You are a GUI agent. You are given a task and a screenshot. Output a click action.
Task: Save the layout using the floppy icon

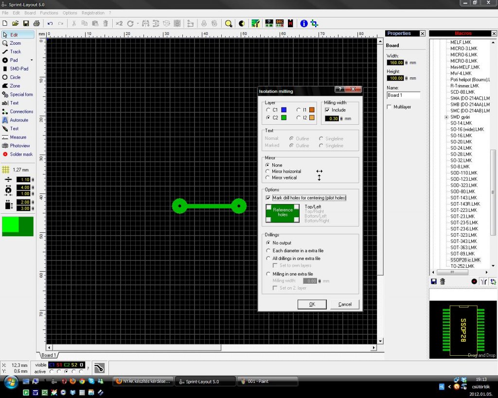coord(26,23)
